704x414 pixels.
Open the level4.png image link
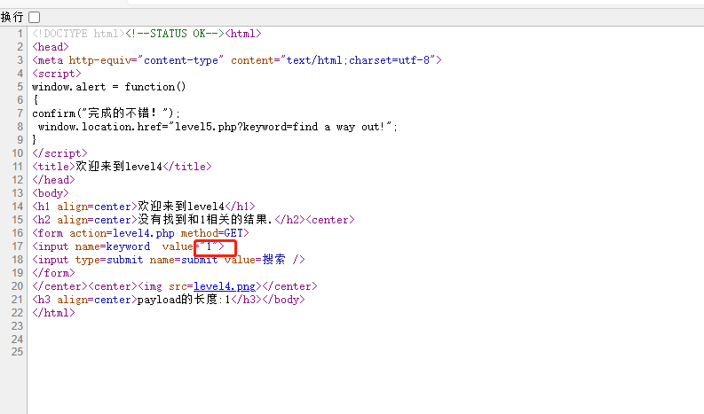(x=225, y=286)
